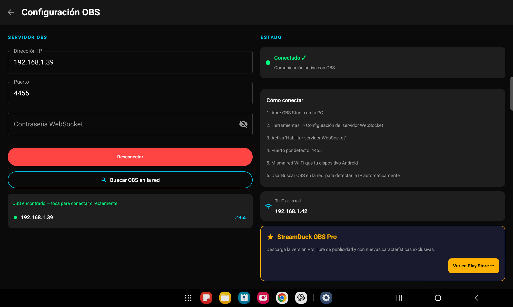The image size is (513, 307).
Task: Open the app drawer grid icon
Action: 188,298
